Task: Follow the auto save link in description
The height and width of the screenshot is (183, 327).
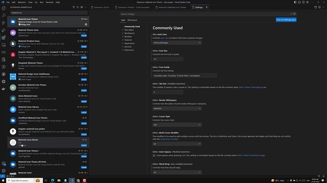Action: pyautogui.click(x=165, y=38)
